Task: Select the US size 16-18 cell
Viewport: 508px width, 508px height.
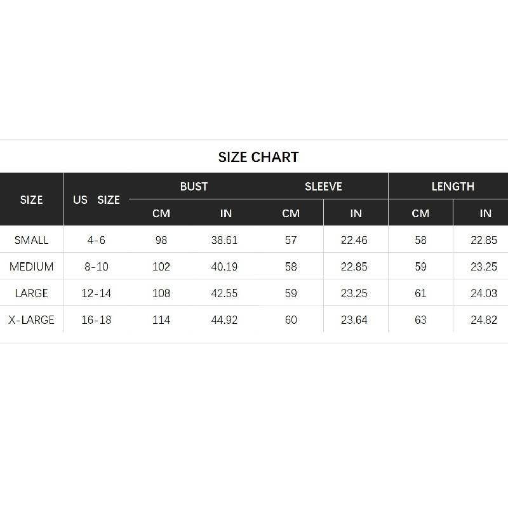Action: (97, 320)
